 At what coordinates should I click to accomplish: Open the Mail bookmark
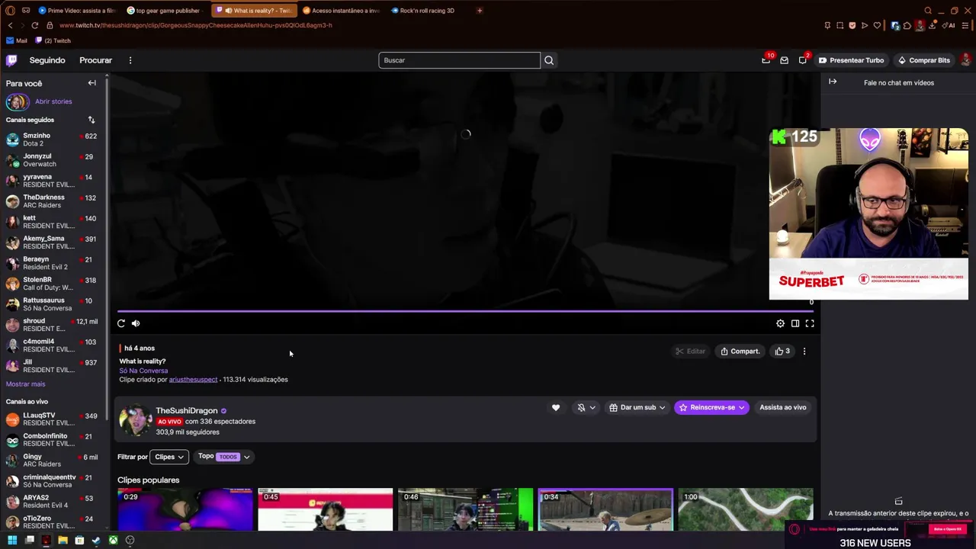coord(16,40)
